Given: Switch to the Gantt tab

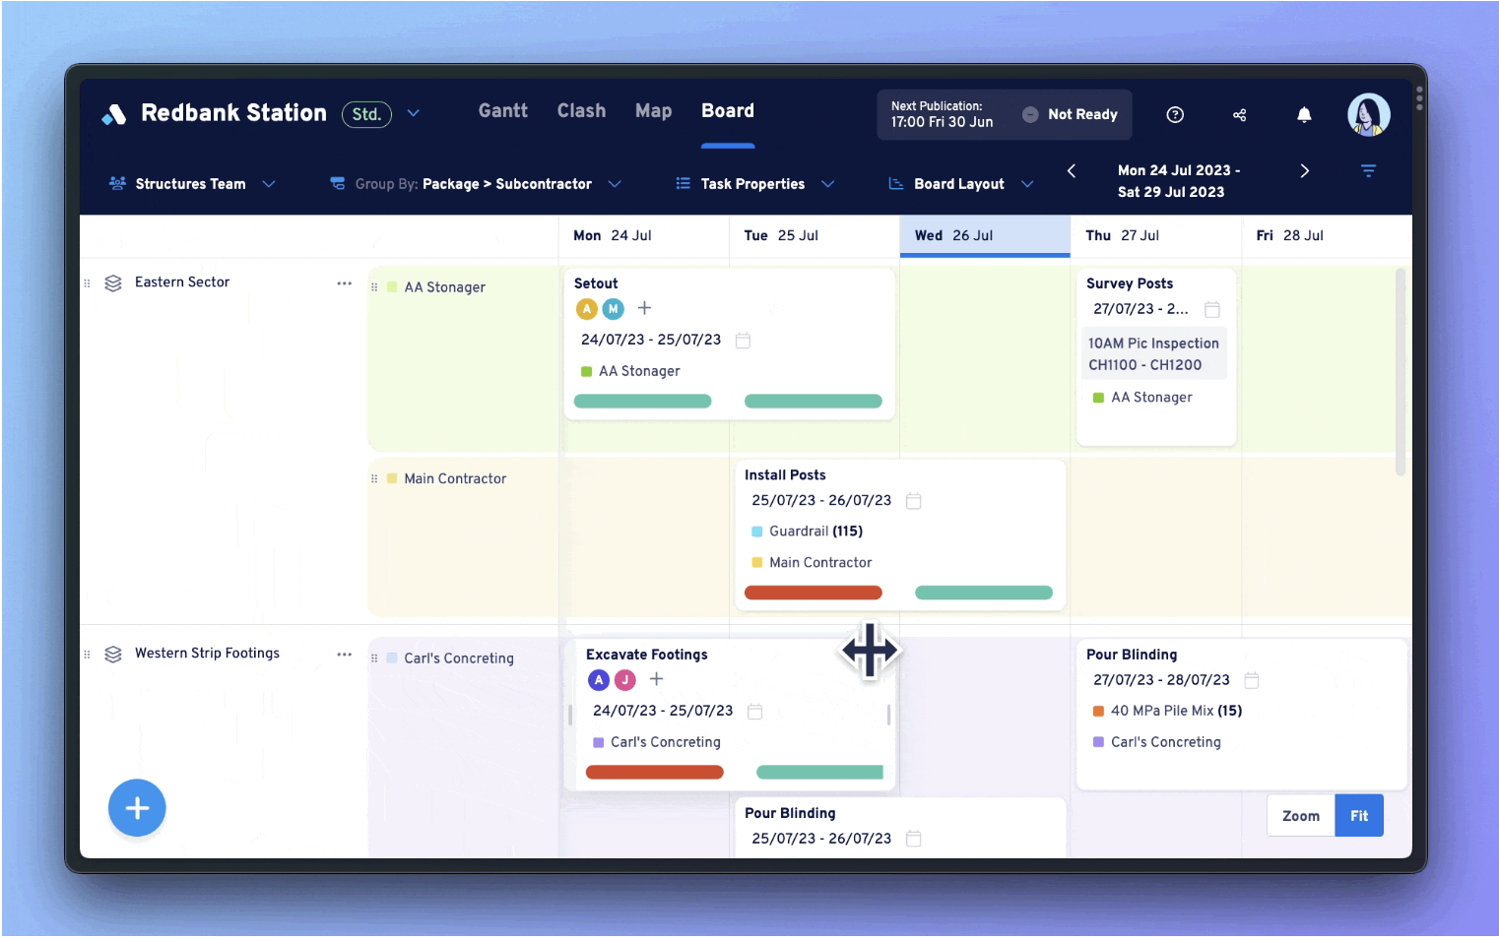Looking at the screenshot, I should point(502,111).
